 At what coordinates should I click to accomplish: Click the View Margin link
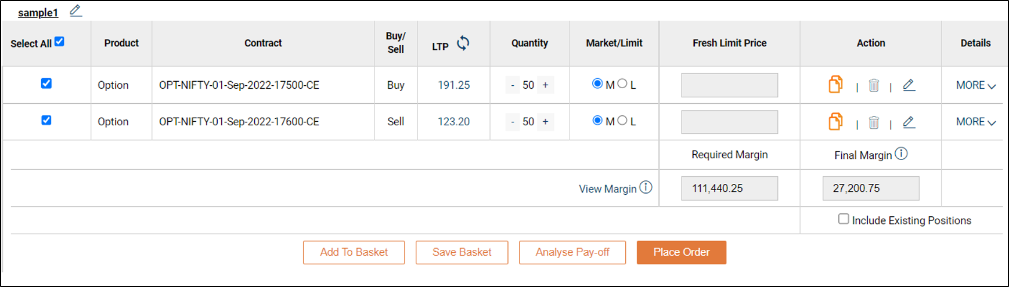[x=607, y=189]
